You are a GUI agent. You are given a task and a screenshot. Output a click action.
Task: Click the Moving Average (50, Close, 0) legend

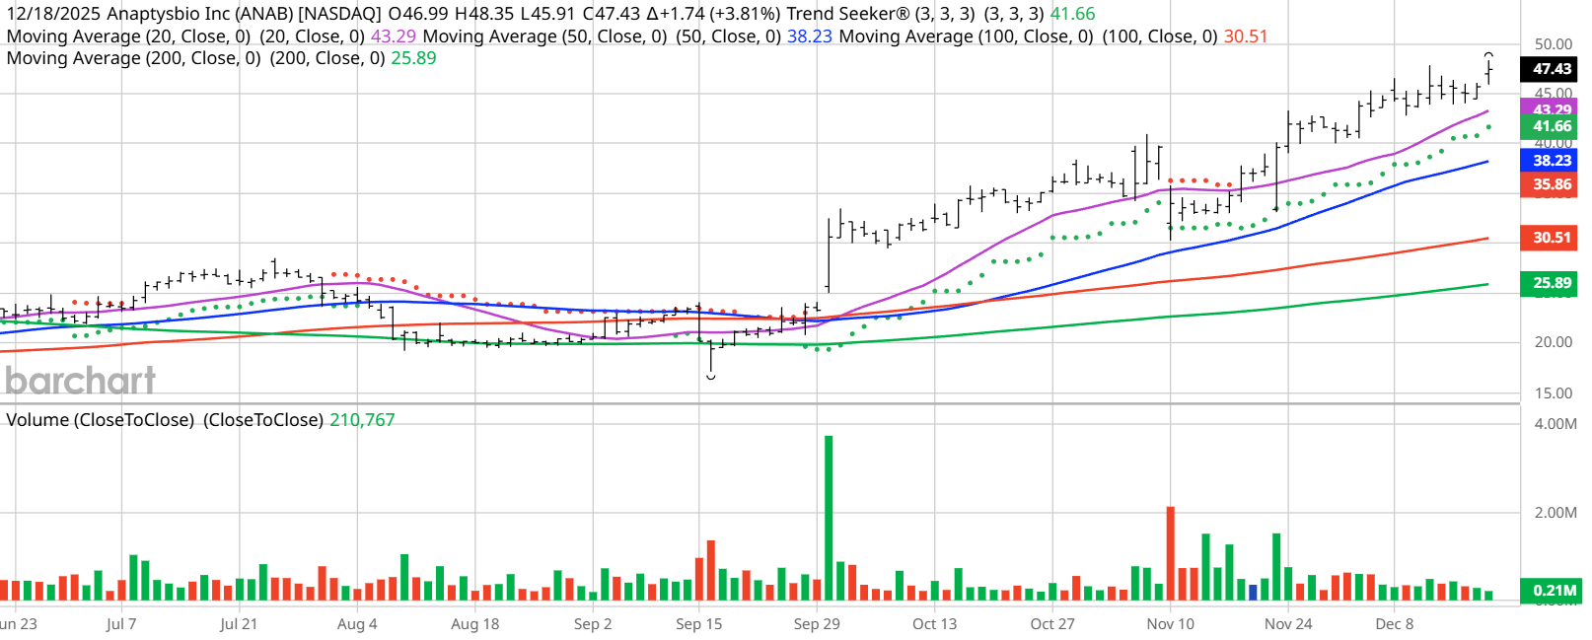627,36
